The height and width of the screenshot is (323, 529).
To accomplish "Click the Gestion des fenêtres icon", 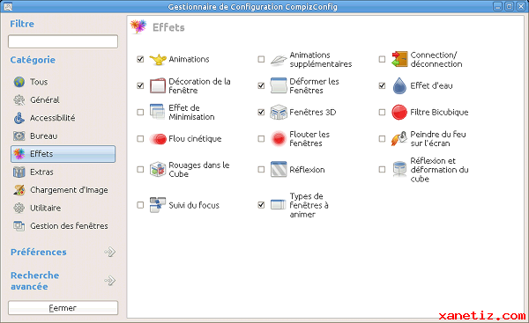I will (19, 225).
